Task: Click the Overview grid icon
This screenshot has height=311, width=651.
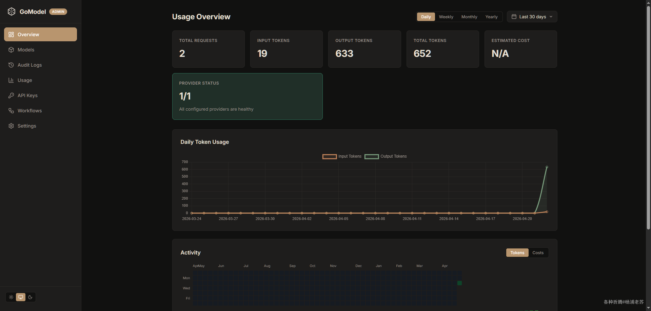Action: 11,35
